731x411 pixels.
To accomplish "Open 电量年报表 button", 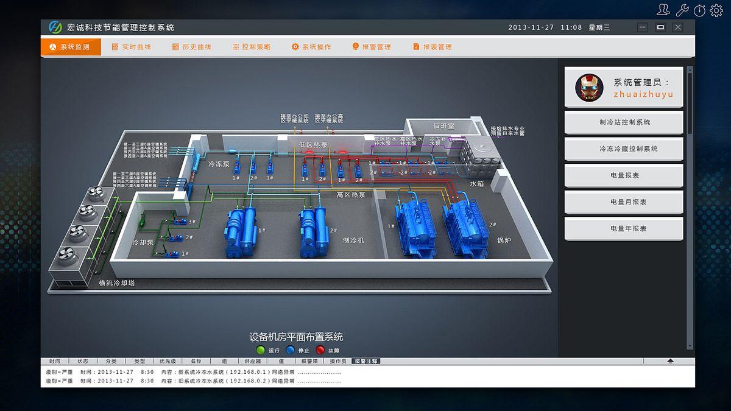I will tap(624, 229).
